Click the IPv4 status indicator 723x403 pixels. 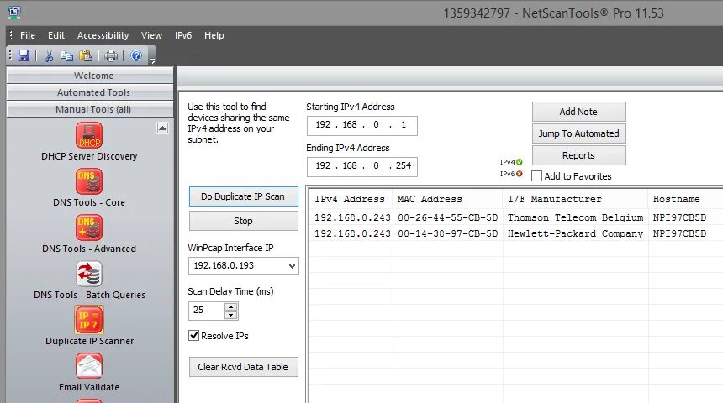[x=511, y=162]
